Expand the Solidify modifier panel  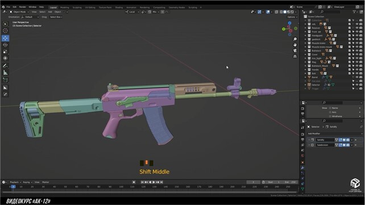(309, 140)
